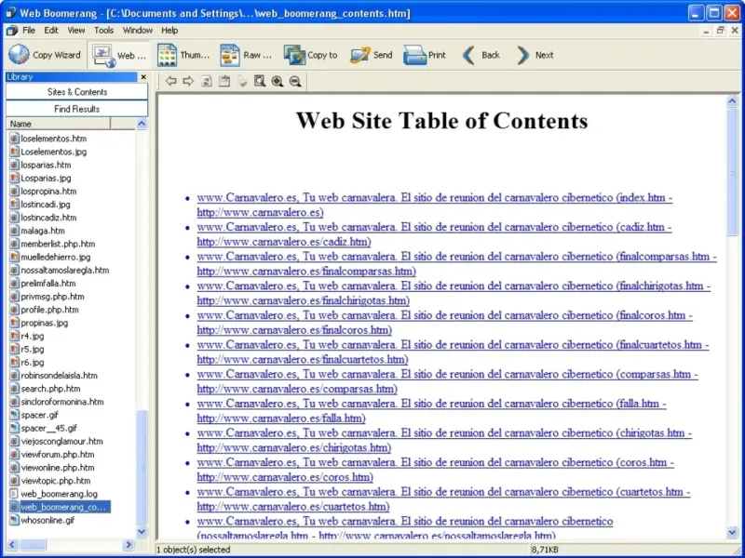Viewport: 745px width, 558px height.
Task: Sort files by the Name column
Action: (x=60, y=124)
